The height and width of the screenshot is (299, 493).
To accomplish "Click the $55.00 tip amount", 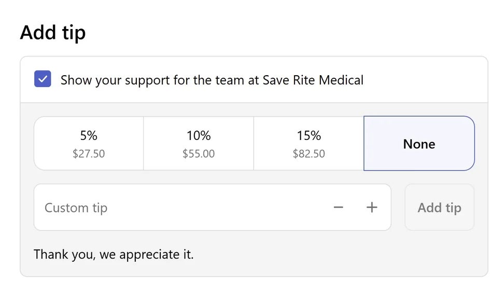I will 199,154.
